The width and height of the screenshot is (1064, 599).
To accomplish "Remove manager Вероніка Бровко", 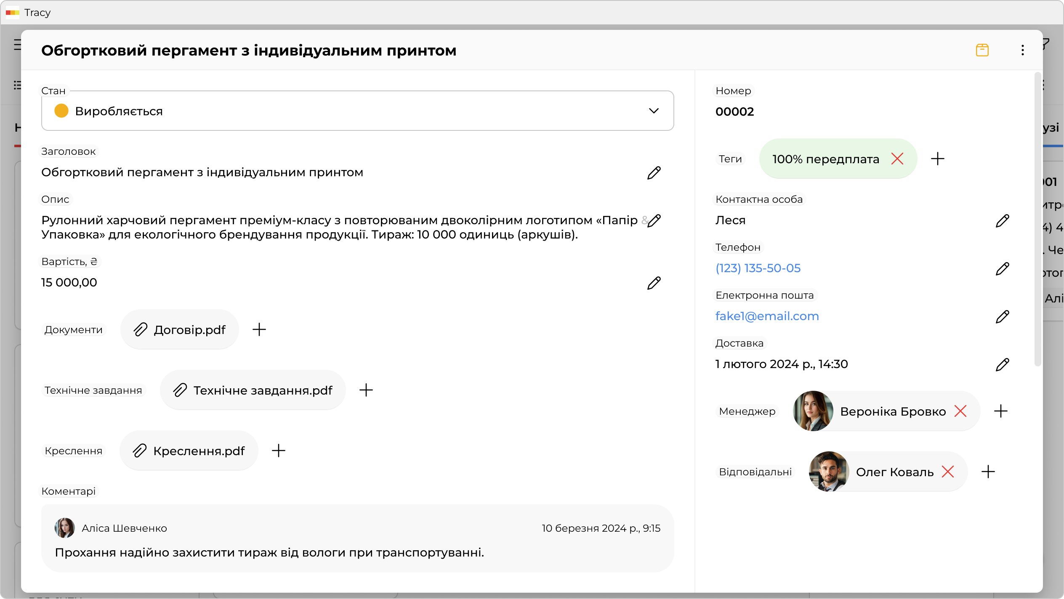I will pos(960,411).
